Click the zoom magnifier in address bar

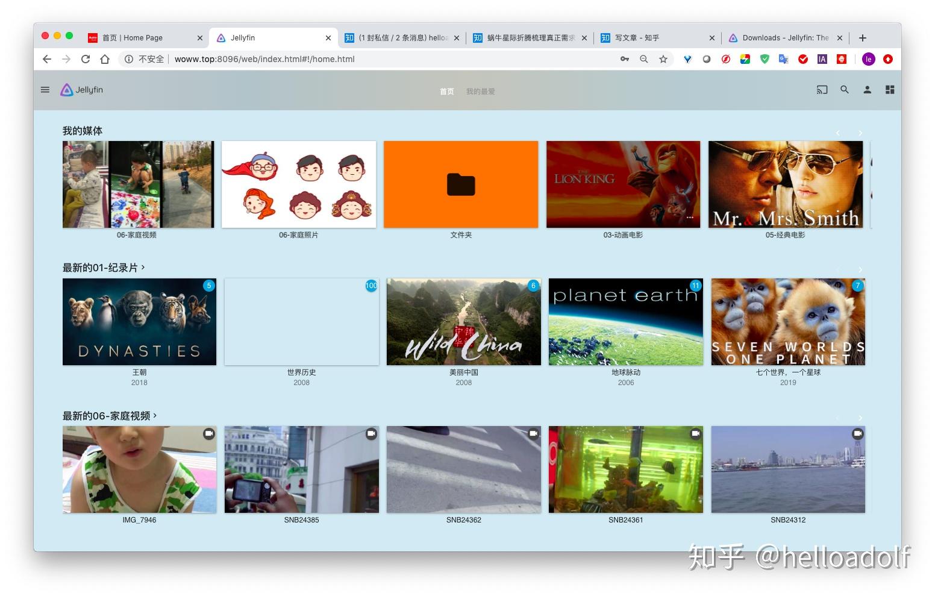(x=644, y=59)
